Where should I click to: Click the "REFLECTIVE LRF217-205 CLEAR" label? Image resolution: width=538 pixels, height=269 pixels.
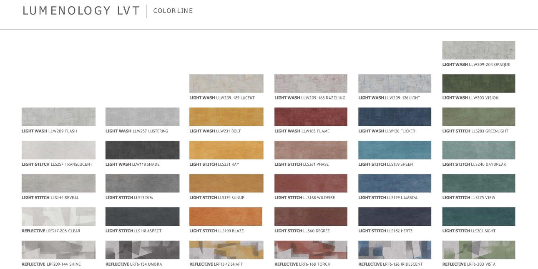51,231
